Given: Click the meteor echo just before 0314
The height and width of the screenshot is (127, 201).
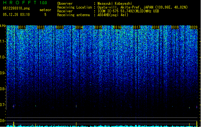Looking at the screenshot, I should 76,106.
